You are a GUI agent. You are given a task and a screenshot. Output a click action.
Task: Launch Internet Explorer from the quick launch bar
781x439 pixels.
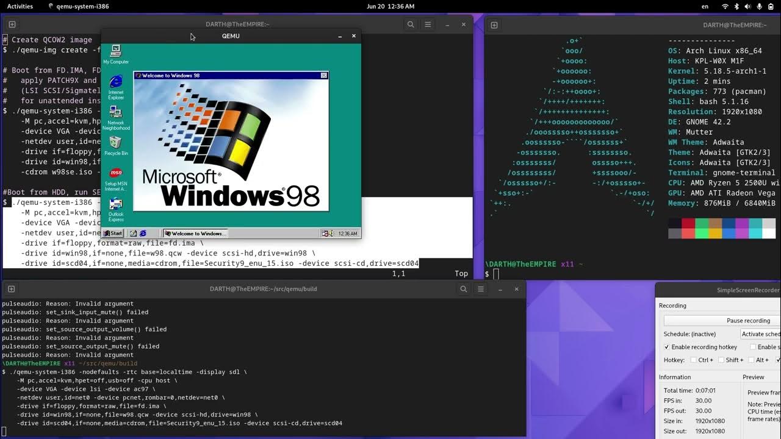tap(143, 234)
